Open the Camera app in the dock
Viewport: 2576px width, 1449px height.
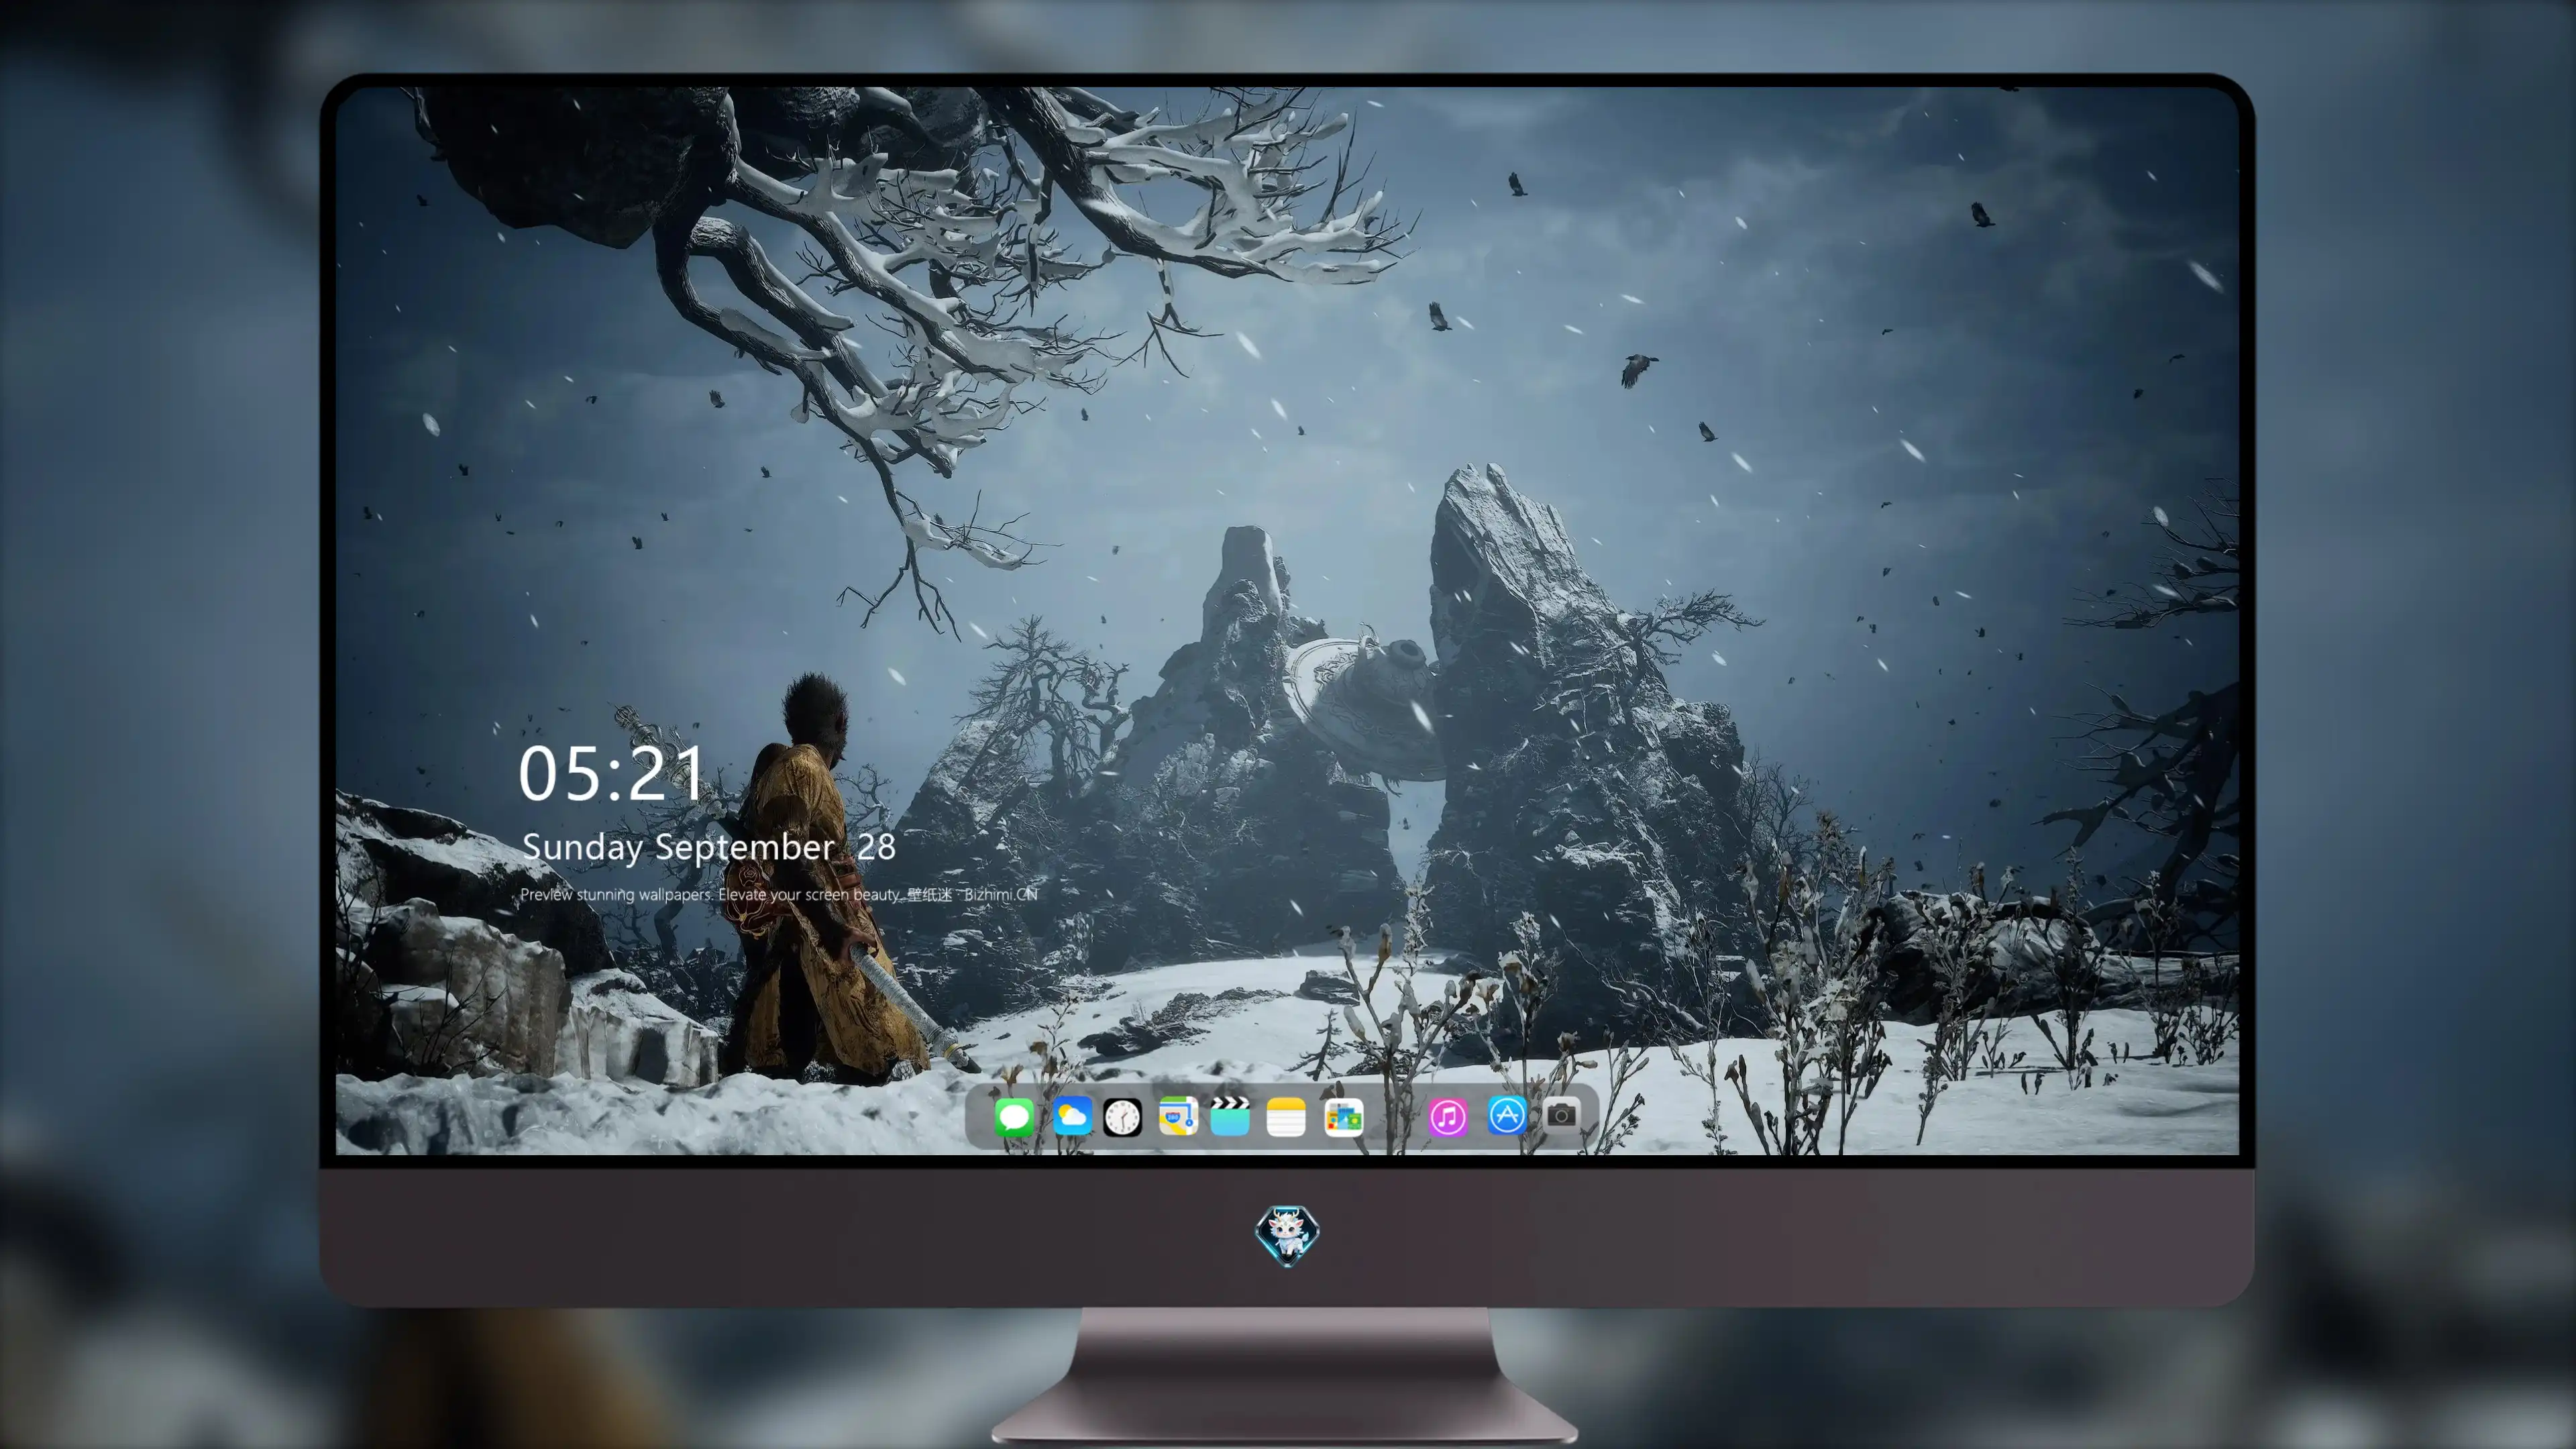[x=1561, y=1115]
